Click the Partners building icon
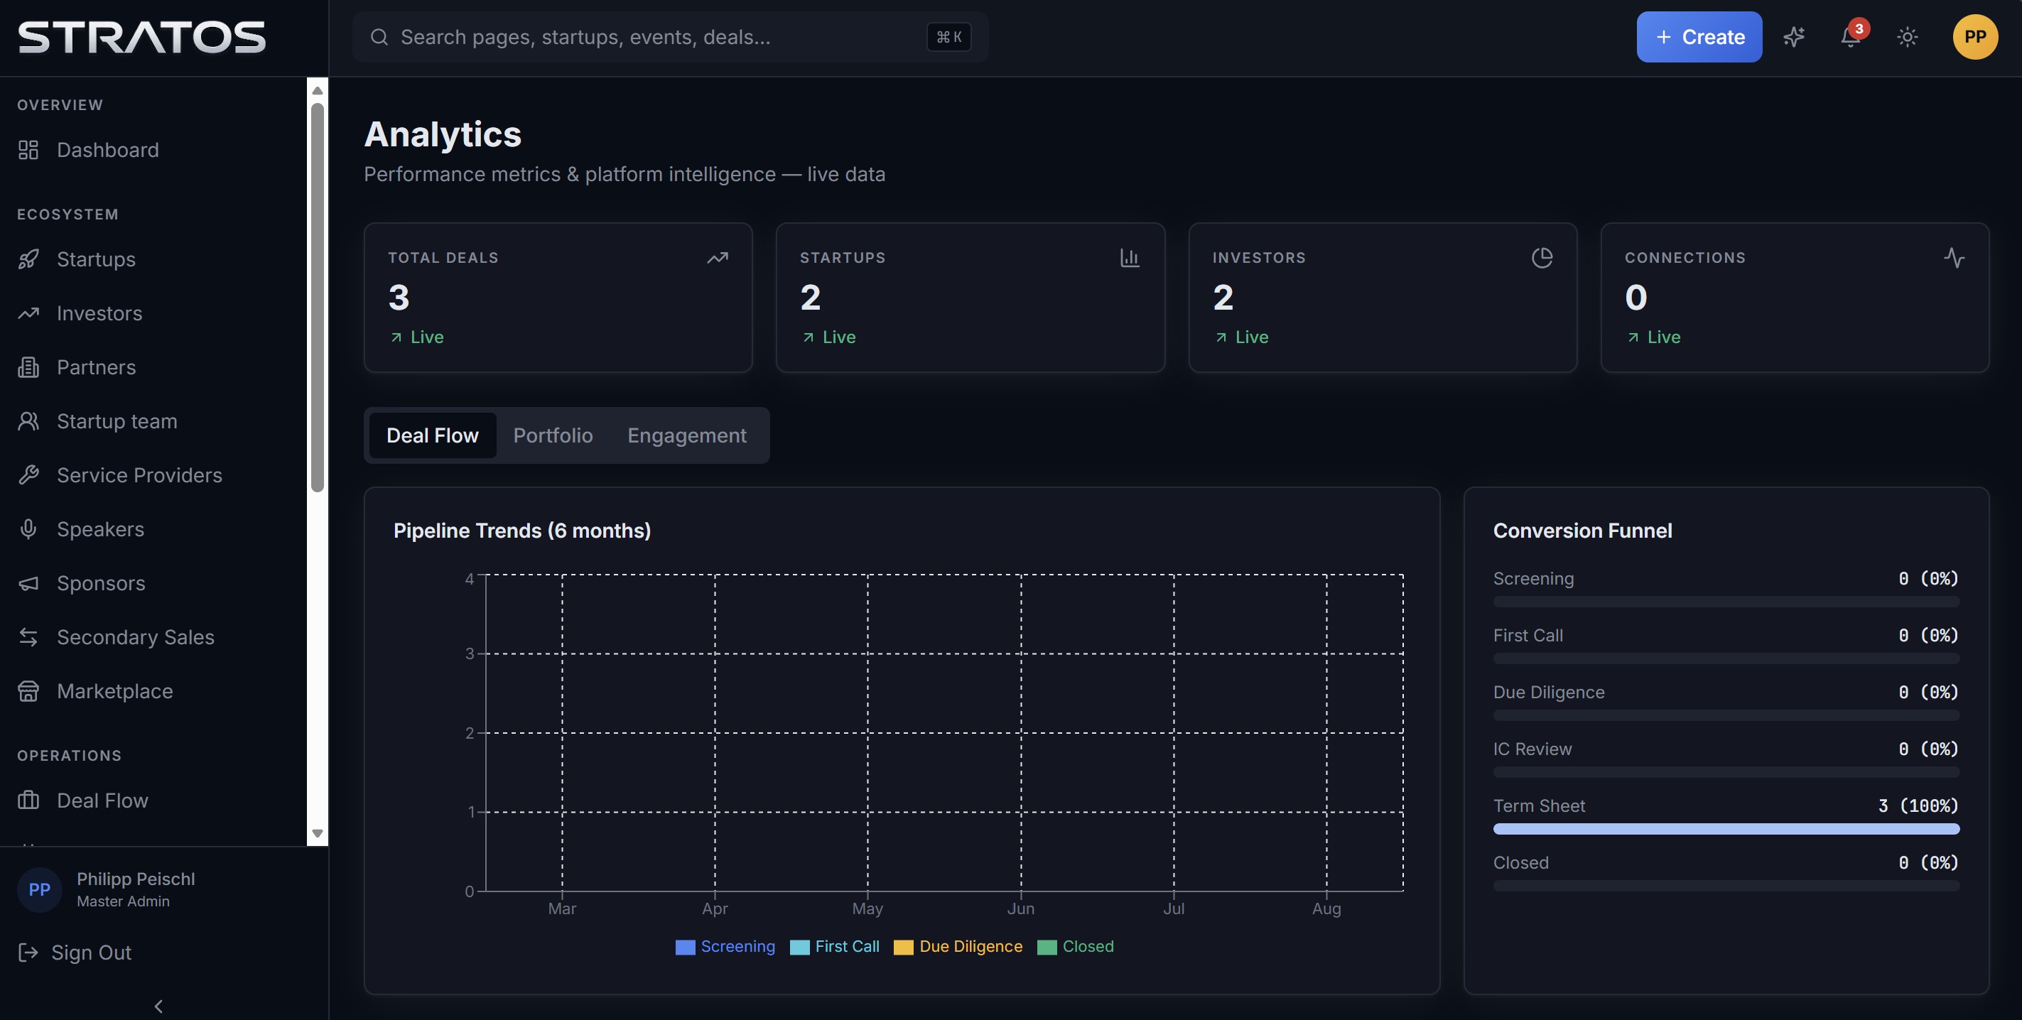Viewport: 2022px width, 1020px height. [x=28, y=367]
